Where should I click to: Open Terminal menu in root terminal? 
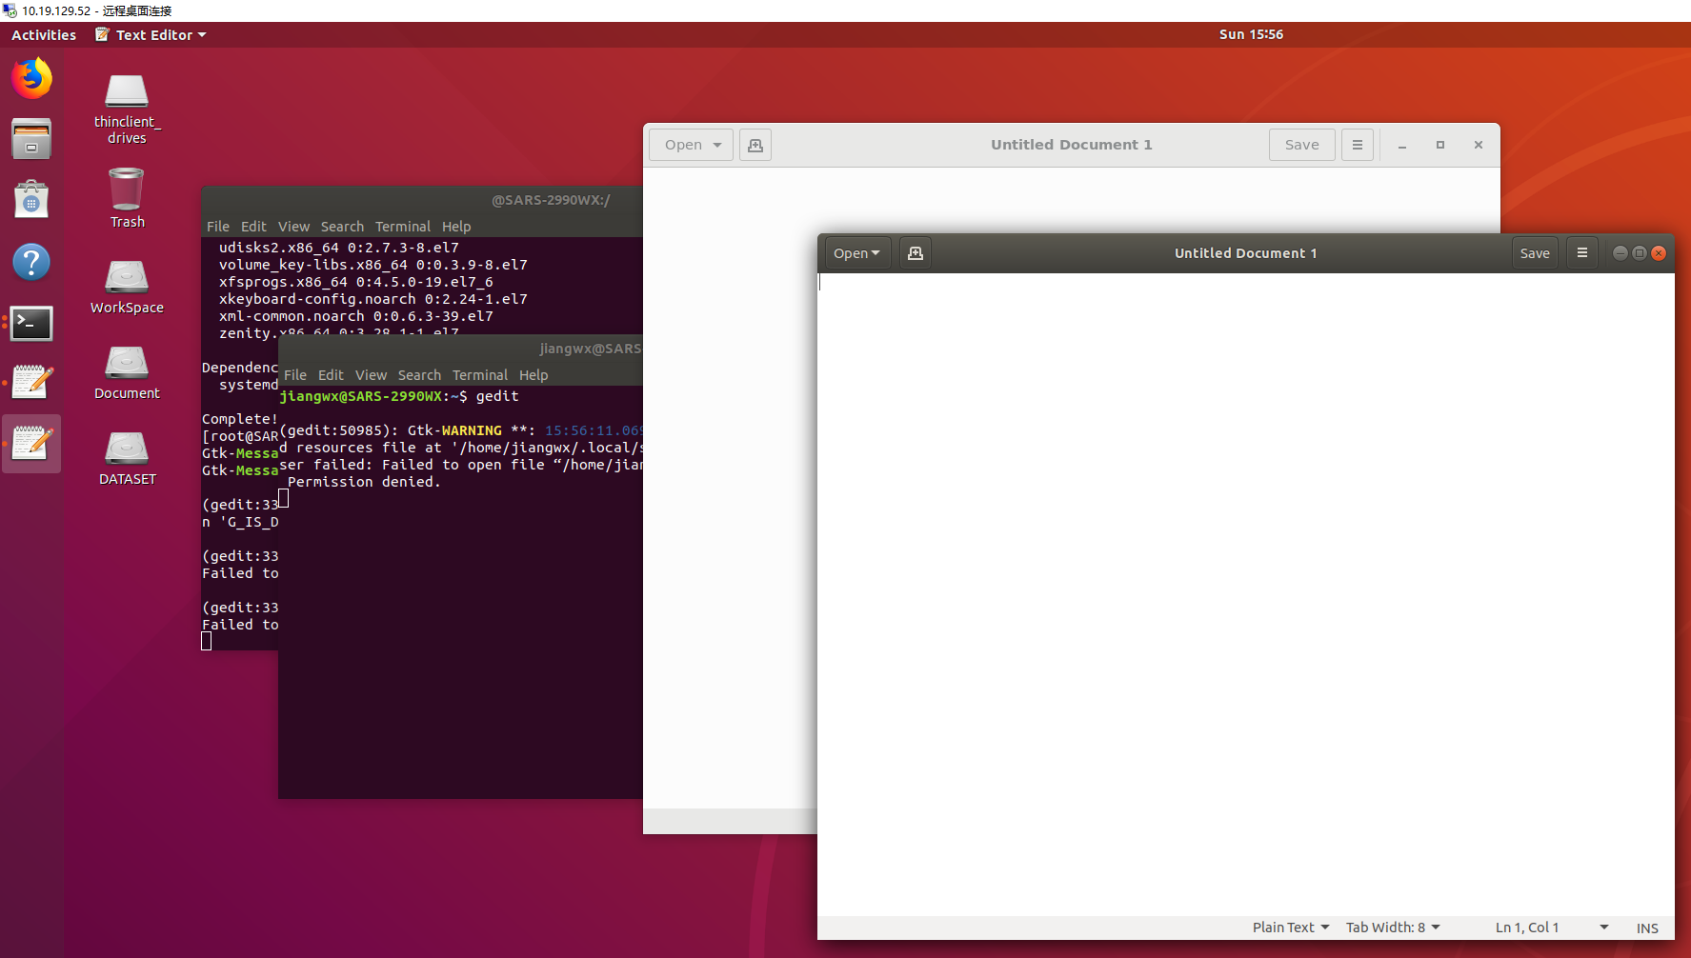(403, 227)
